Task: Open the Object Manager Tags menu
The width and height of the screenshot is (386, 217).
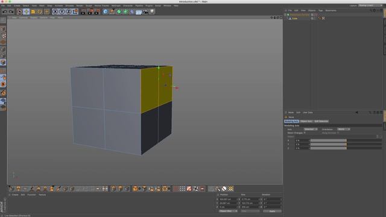Action: coord(320,11)
